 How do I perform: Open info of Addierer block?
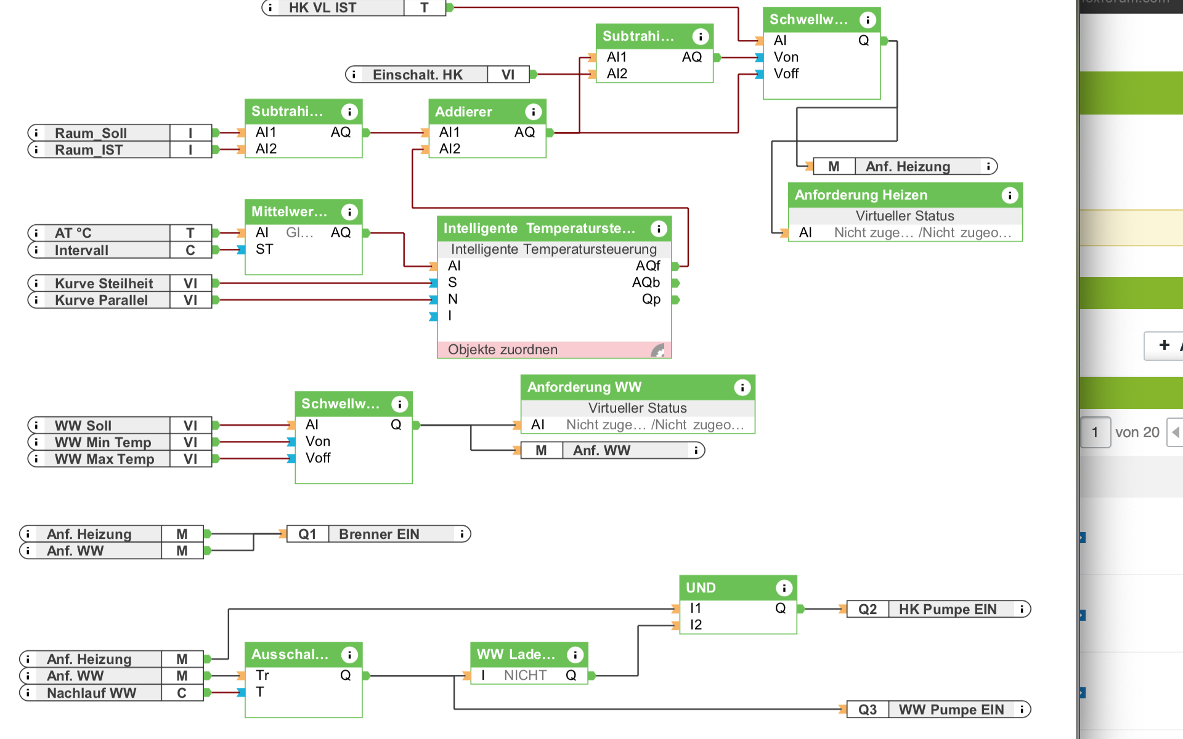533,112
